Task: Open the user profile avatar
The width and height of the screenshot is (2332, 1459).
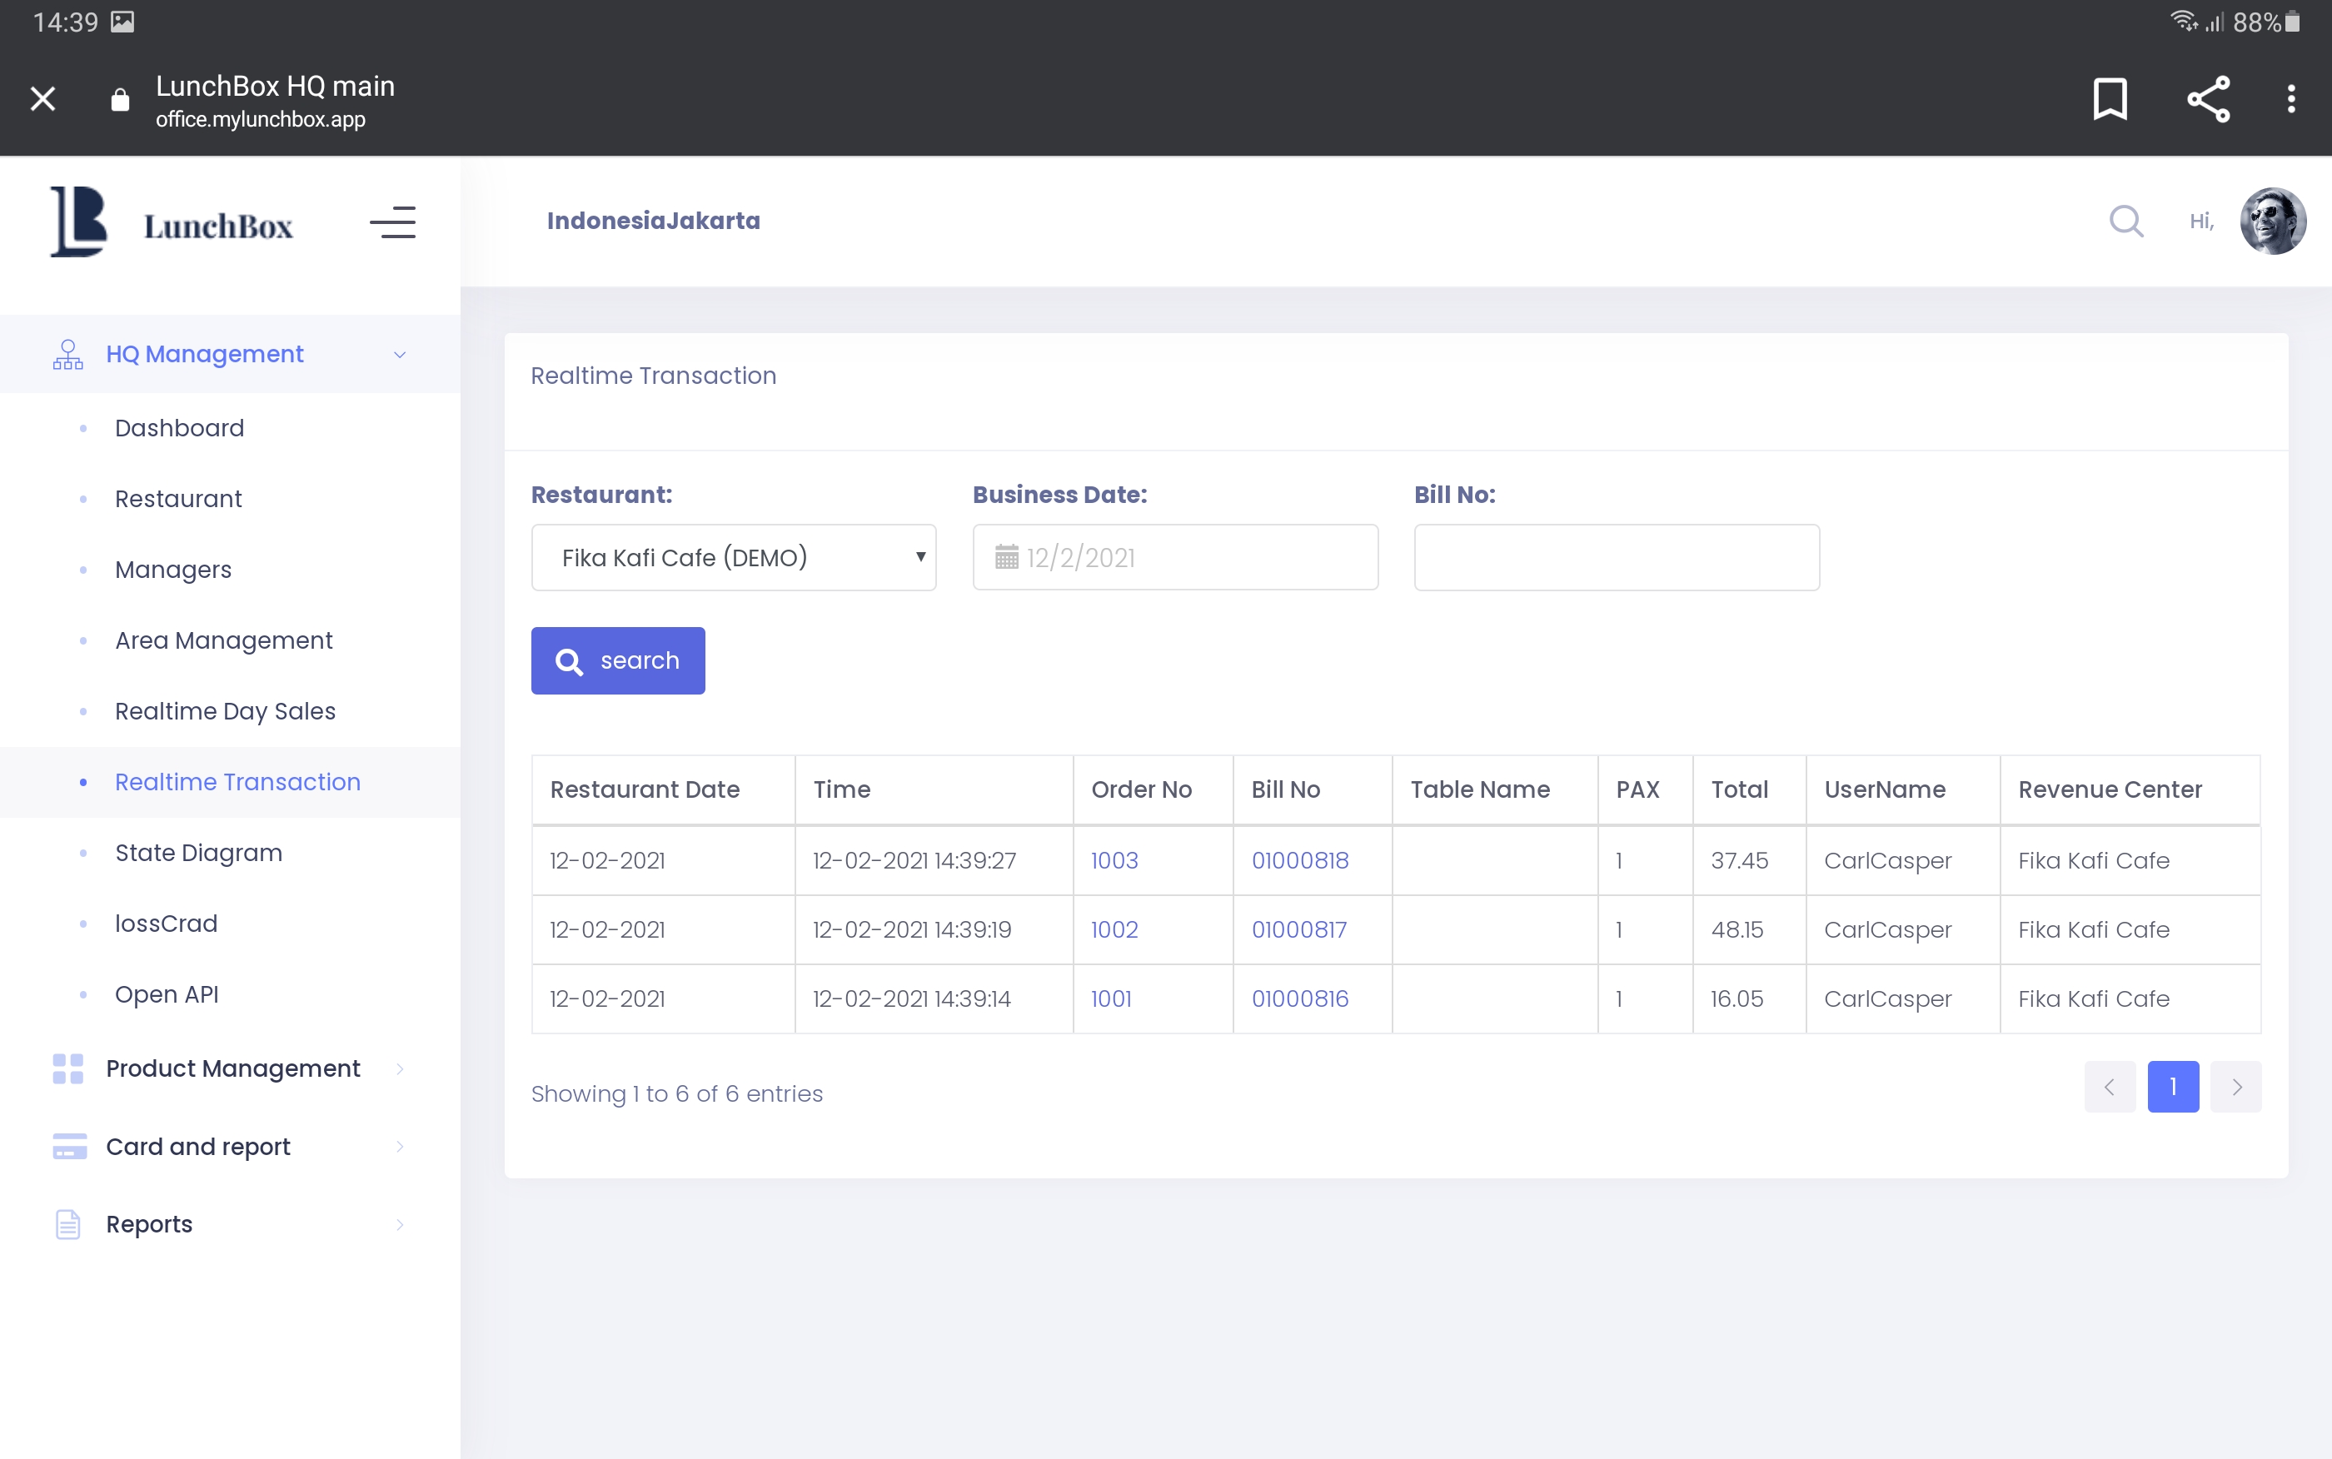Action: tap(2272, 221)
